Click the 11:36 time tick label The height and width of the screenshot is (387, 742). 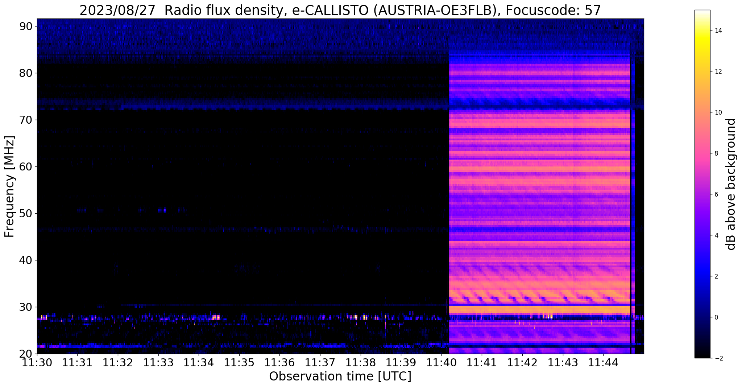click(x=279, y=362)
